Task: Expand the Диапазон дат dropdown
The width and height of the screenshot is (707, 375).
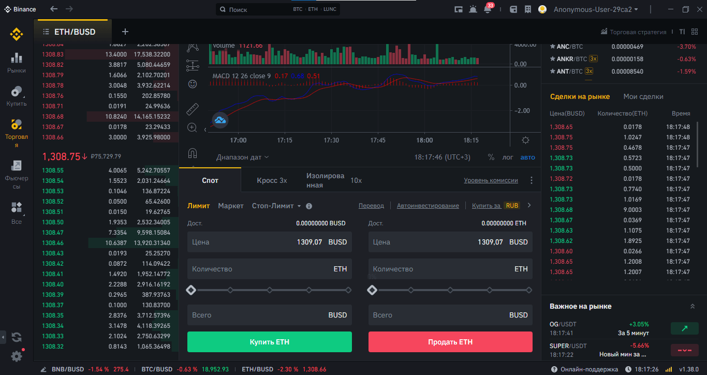Action: pyautogui.click(x=243, y=157)
